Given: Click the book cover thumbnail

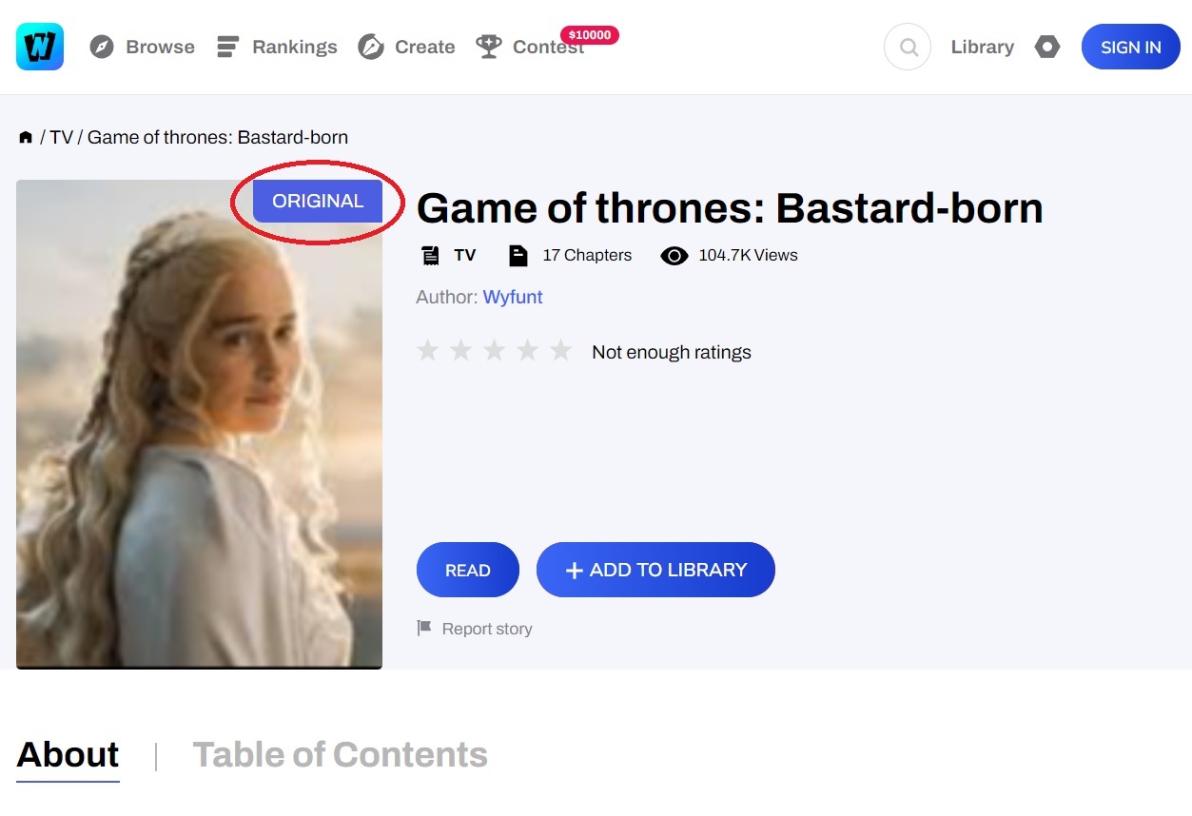Looking at the screenshot, I should (x=199, y=437).
